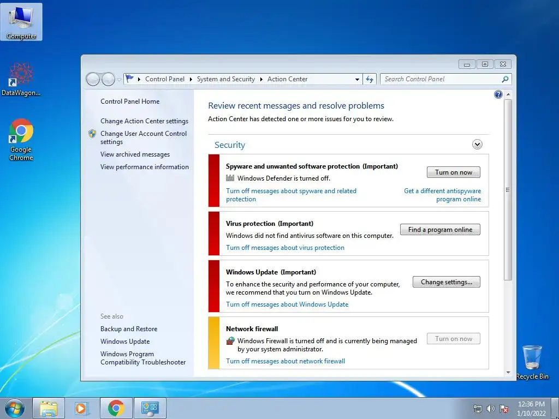The height and width of the screenshot is (419, 559).
Task: Click the Security section heading
Action: click(230, 145)
